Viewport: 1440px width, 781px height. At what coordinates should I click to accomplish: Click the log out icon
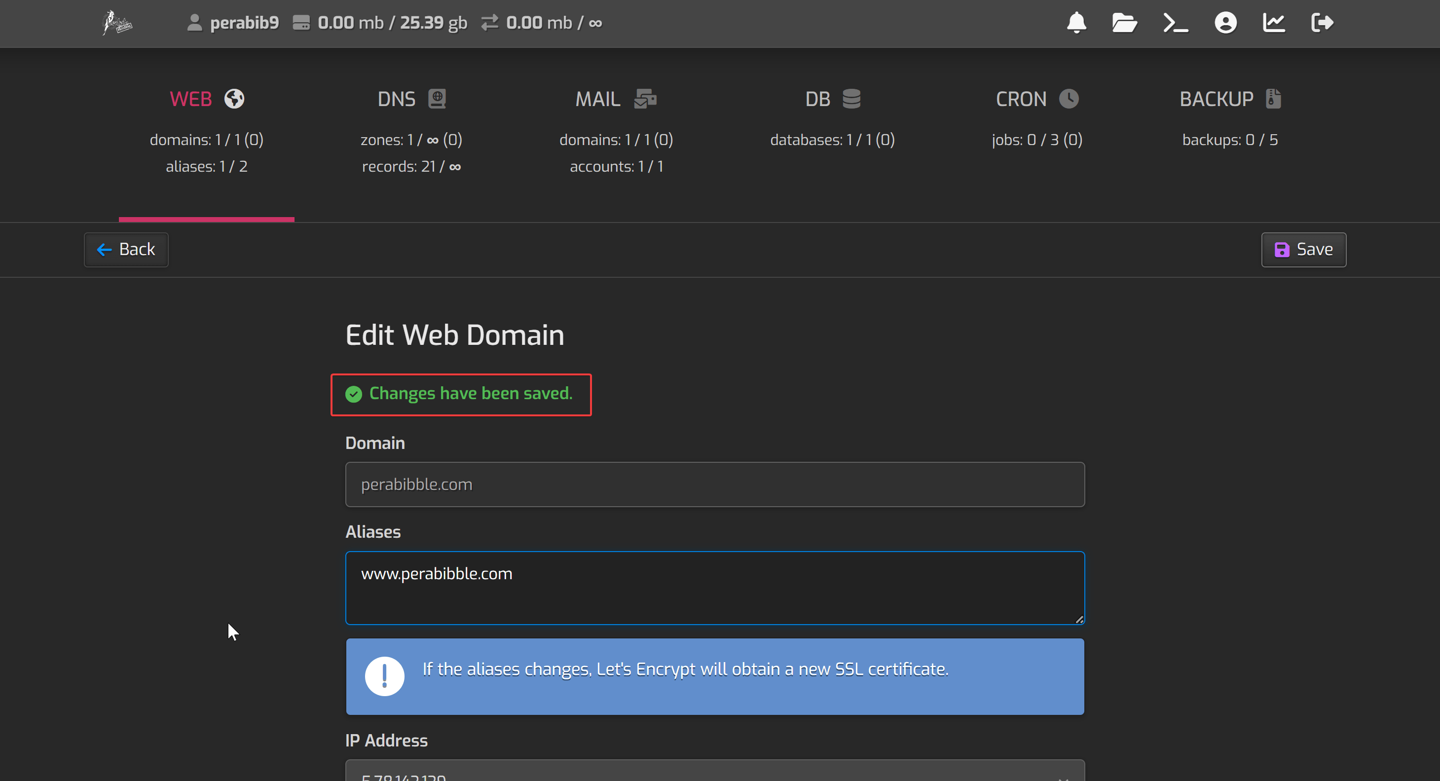coord(1322,23)
